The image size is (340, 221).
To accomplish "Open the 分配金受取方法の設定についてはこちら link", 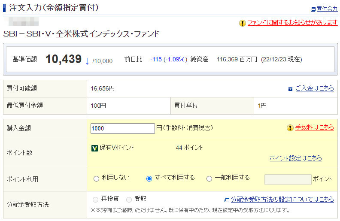I will coord(282,200).
